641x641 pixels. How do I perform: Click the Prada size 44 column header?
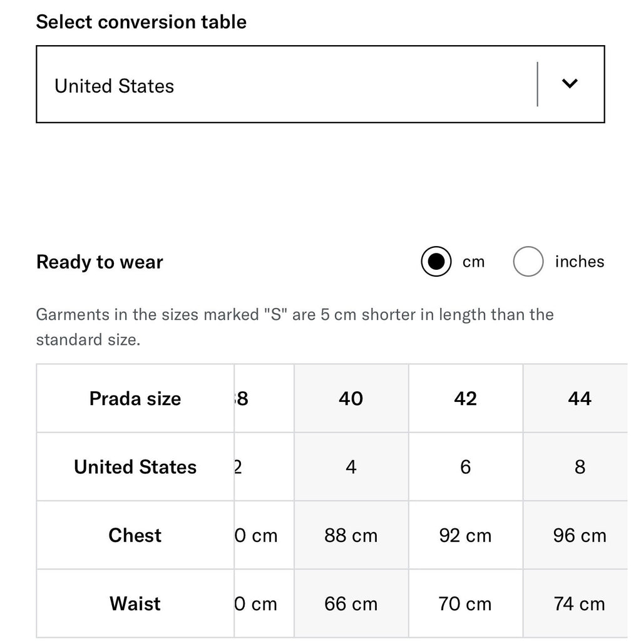coord(580,398)
